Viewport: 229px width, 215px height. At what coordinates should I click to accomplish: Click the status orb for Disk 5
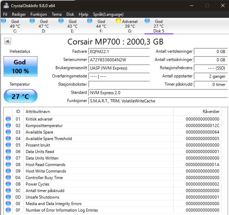click(x=147, y=21)
